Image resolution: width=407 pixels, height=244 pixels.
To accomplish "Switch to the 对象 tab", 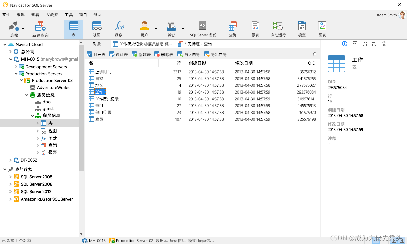I will 97,44.
